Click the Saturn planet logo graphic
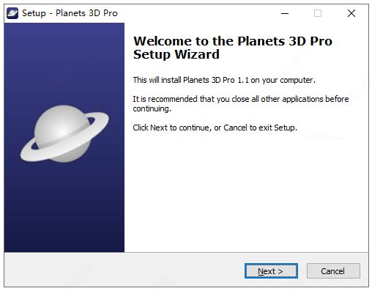 click(64, 133)
